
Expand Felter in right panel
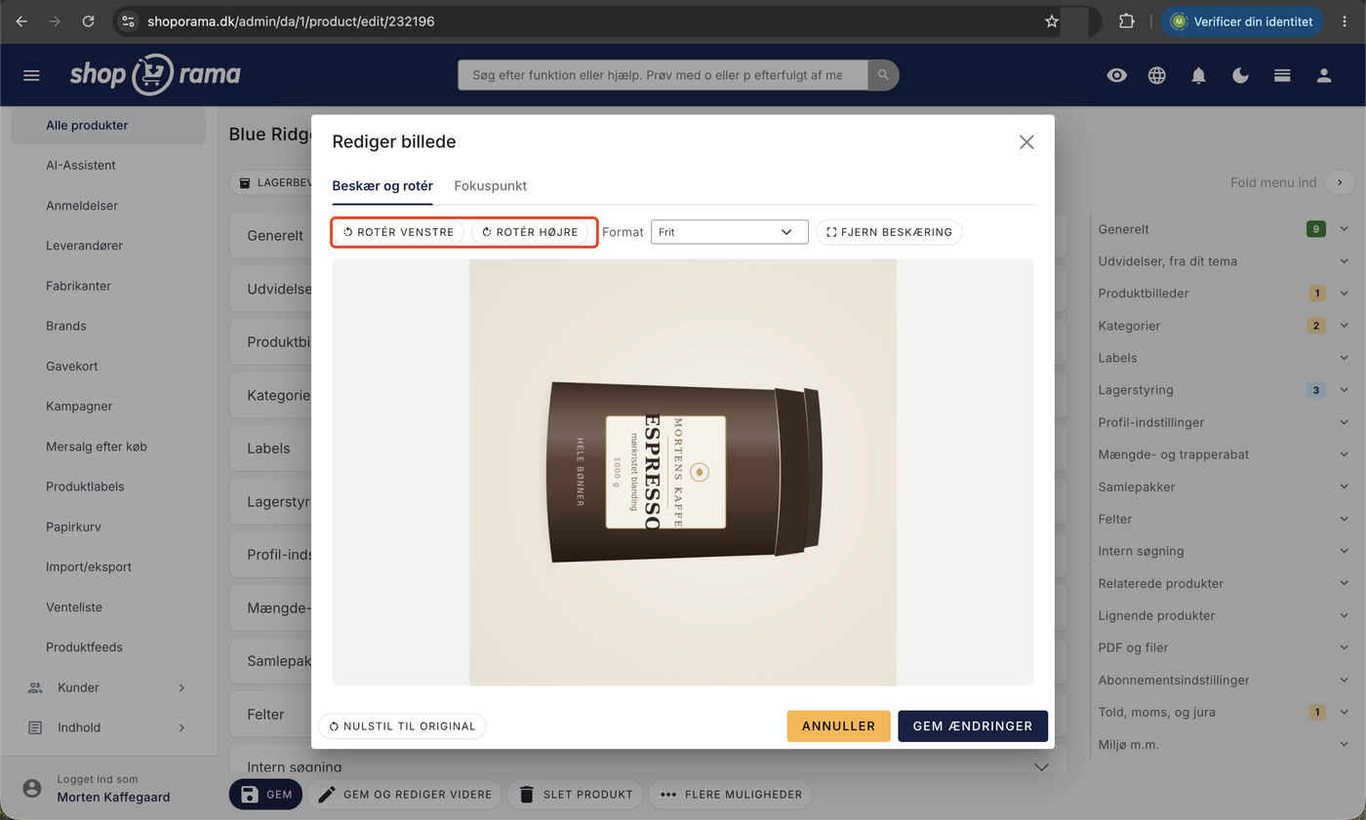1224,519
